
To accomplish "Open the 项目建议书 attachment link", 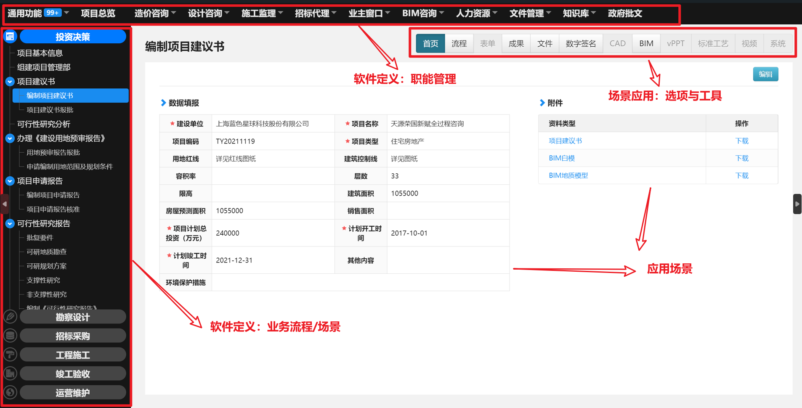I will 565,141.
